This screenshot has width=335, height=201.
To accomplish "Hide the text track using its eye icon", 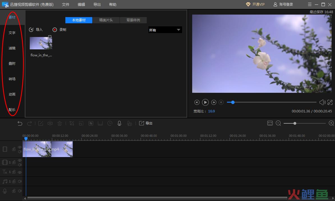I will pos(20,172).
